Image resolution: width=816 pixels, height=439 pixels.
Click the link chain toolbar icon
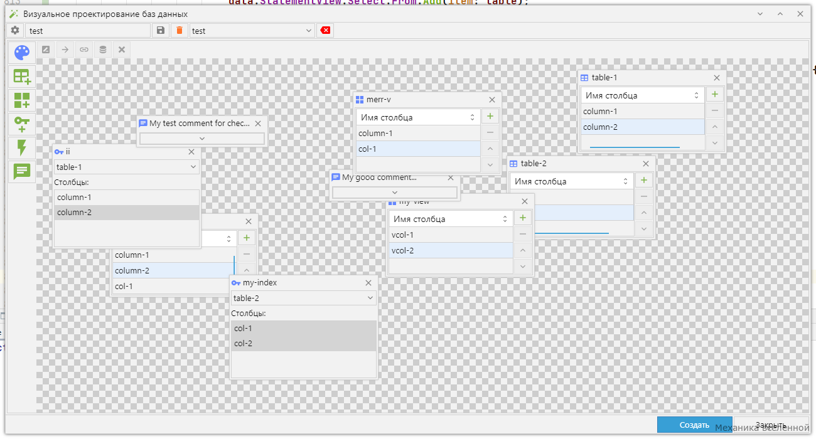click(x=83, y=50)
